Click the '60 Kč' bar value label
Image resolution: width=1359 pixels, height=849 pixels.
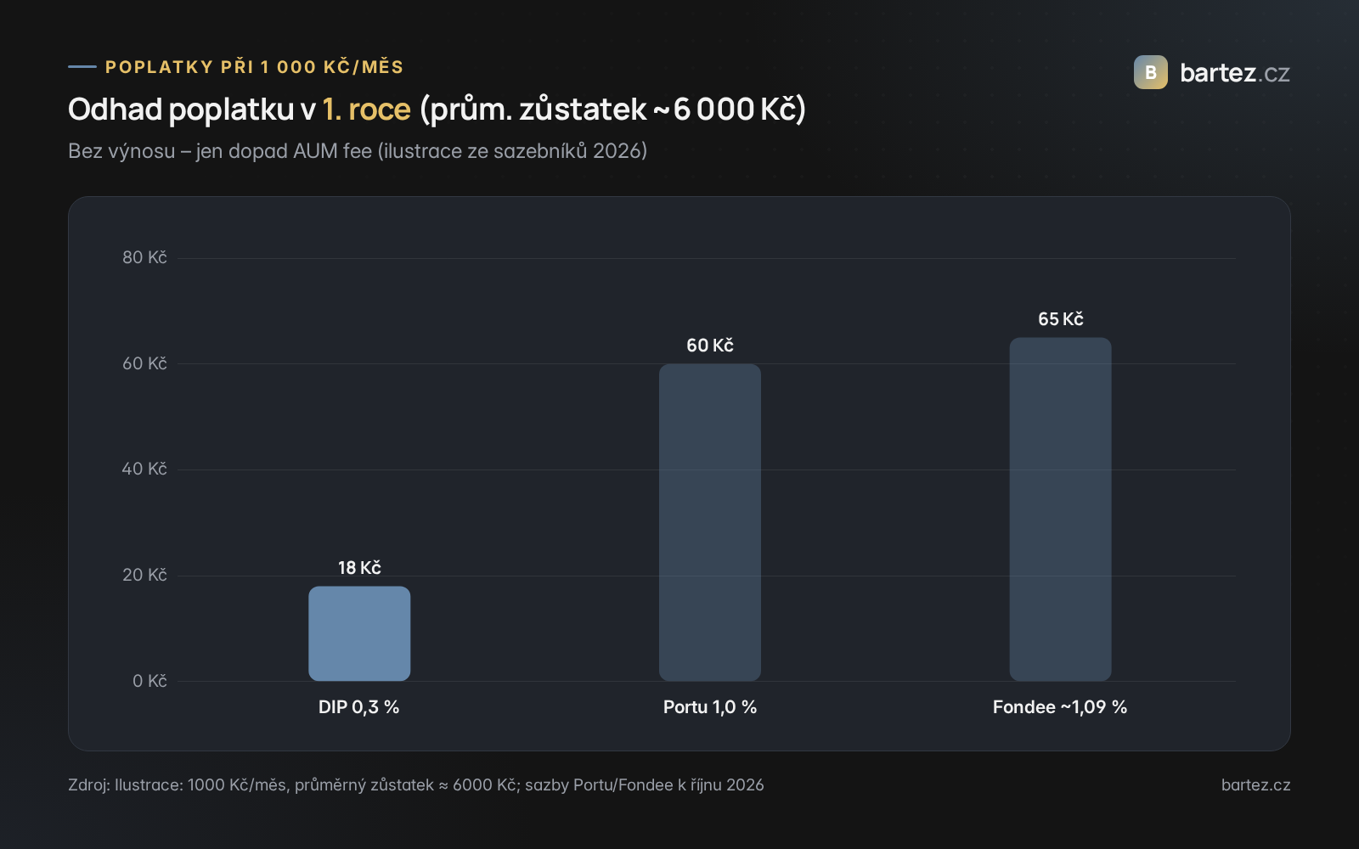pyautogui.click(x=710, y=345)
